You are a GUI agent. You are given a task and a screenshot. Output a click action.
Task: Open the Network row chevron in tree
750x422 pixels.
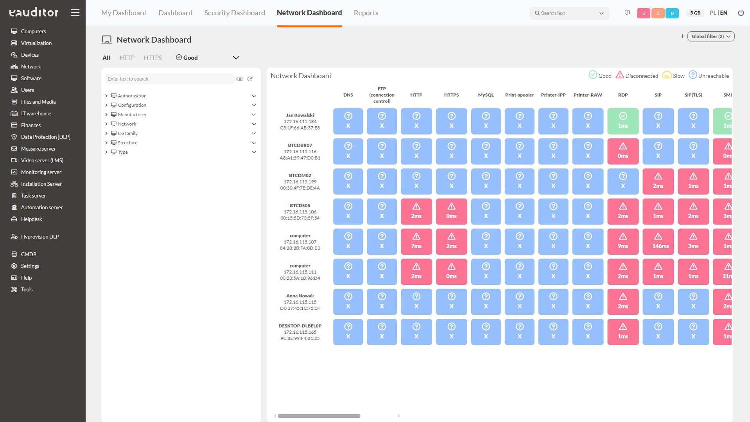tap(254, 124)
